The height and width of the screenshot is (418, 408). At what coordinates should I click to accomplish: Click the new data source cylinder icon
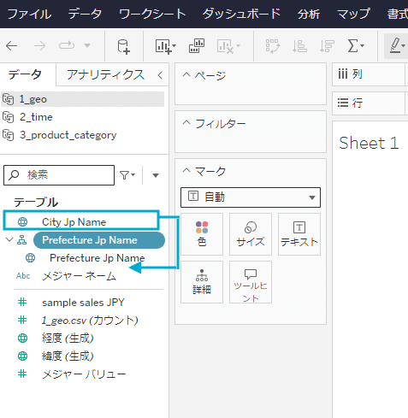point(124,46)
